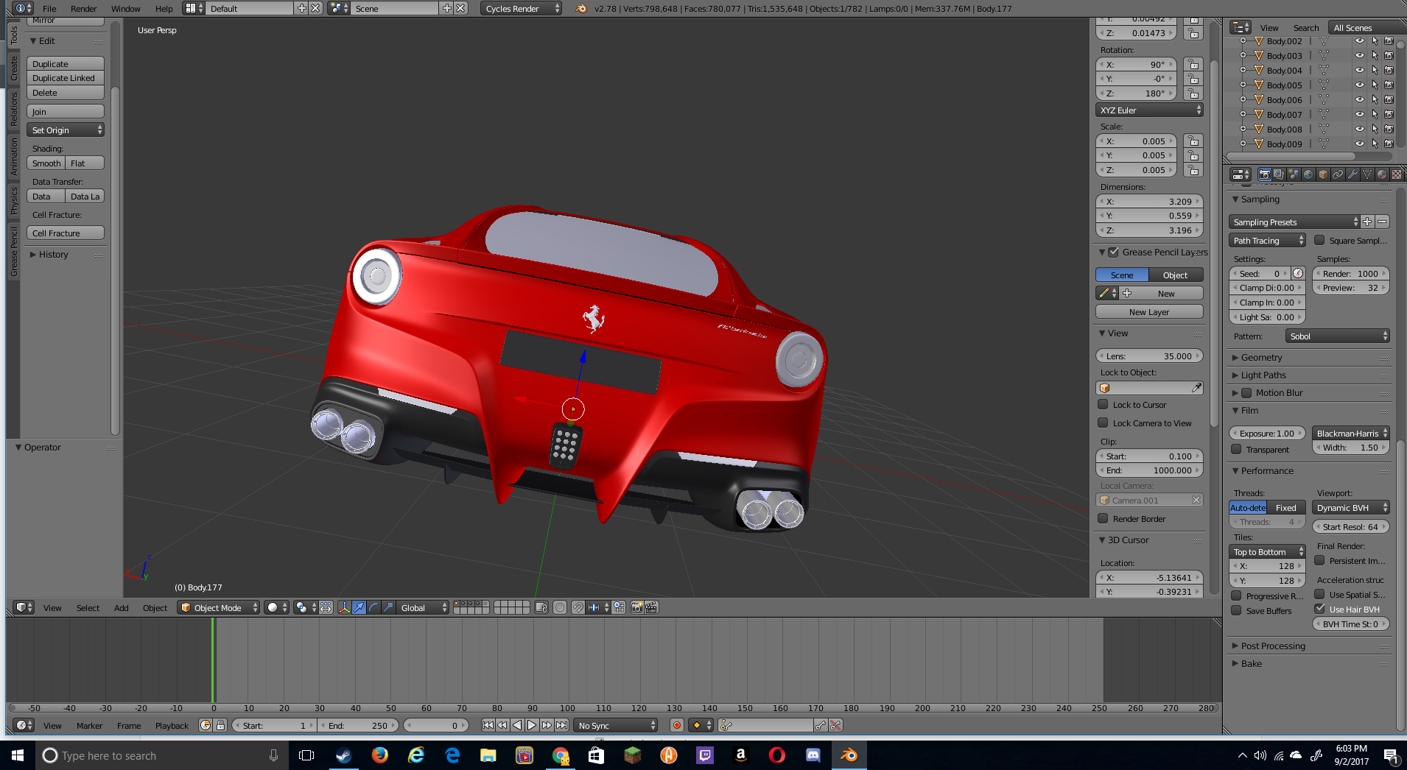Expand the History panel in tool shelf

[x=53, y=254]
